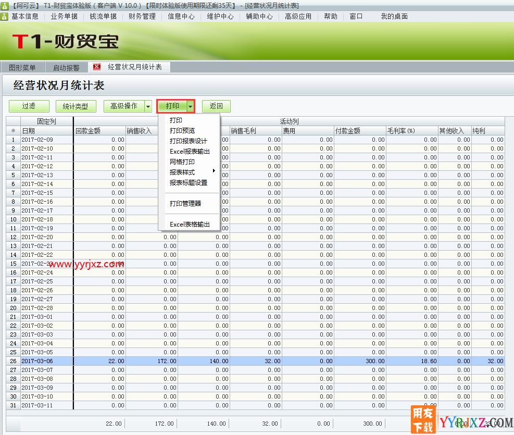Select date cell 2017-02-28
Viewport: 514px width, 435px height.
point(46,308)
